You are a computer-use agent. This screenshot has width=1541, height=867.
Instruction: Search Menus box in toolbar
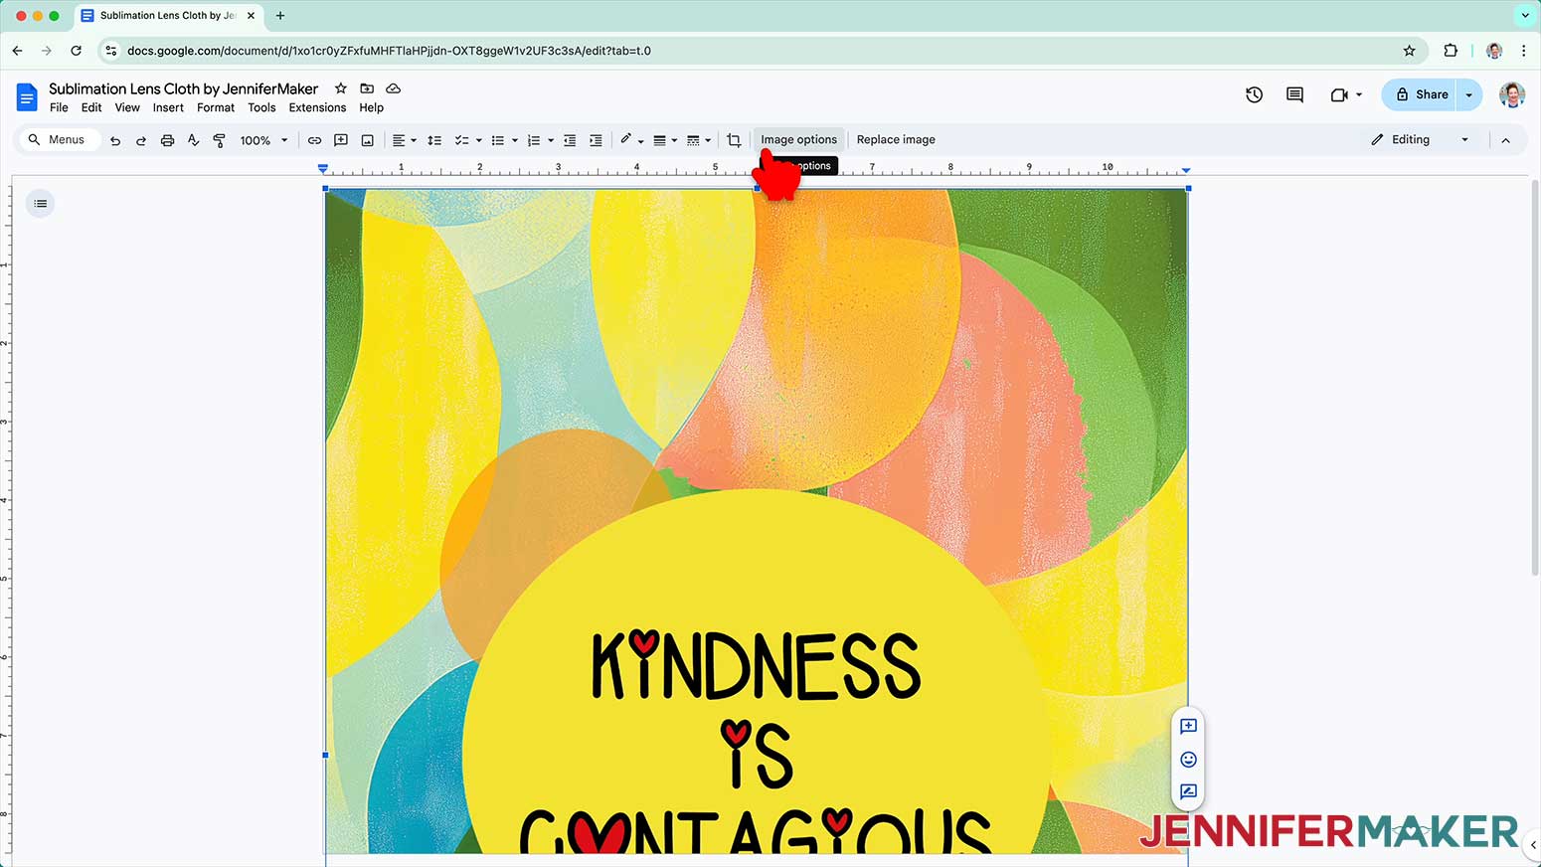coord(59,140)
